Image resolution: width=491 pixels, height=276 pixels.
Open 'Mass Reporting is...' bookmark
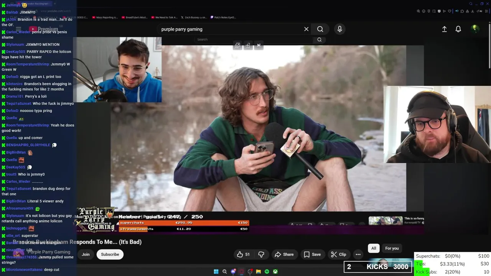tap(105, 17)
